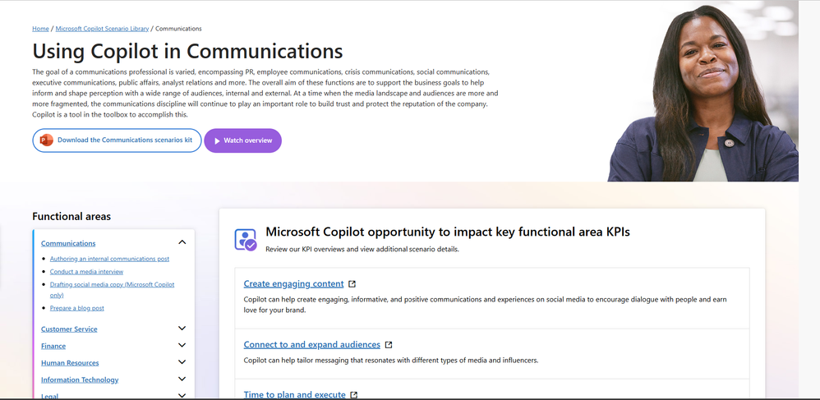
Task: Expand the Finance chevron
Action: 182,345
